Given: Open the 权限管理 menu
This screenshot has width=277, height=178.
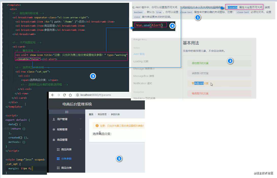Looking at the screenshot, I should point(67,129).
